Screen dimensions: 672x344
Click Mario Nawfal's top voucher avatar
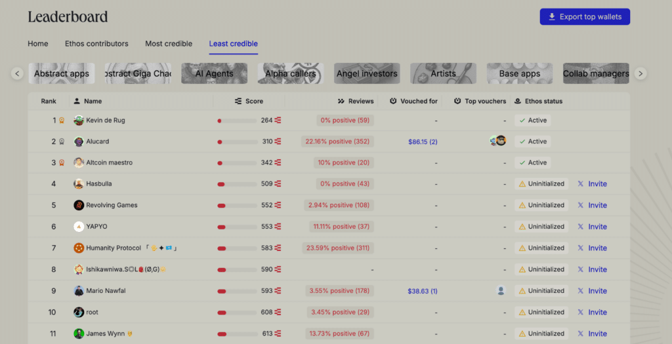coord(501,290)
